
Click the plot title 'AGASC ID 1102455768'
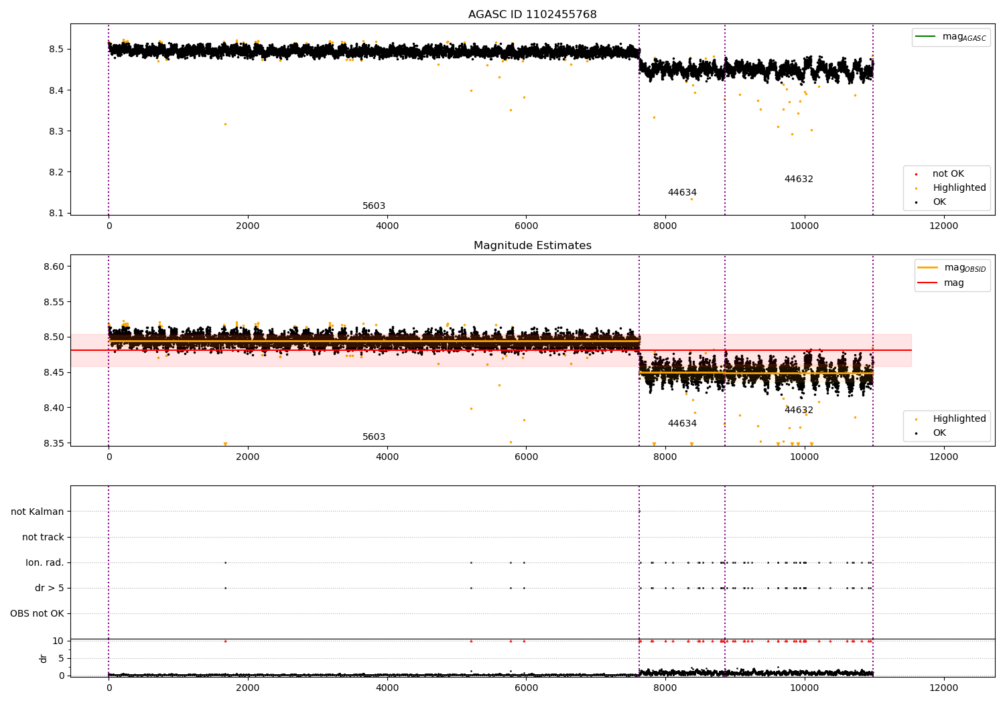point(532,15)
